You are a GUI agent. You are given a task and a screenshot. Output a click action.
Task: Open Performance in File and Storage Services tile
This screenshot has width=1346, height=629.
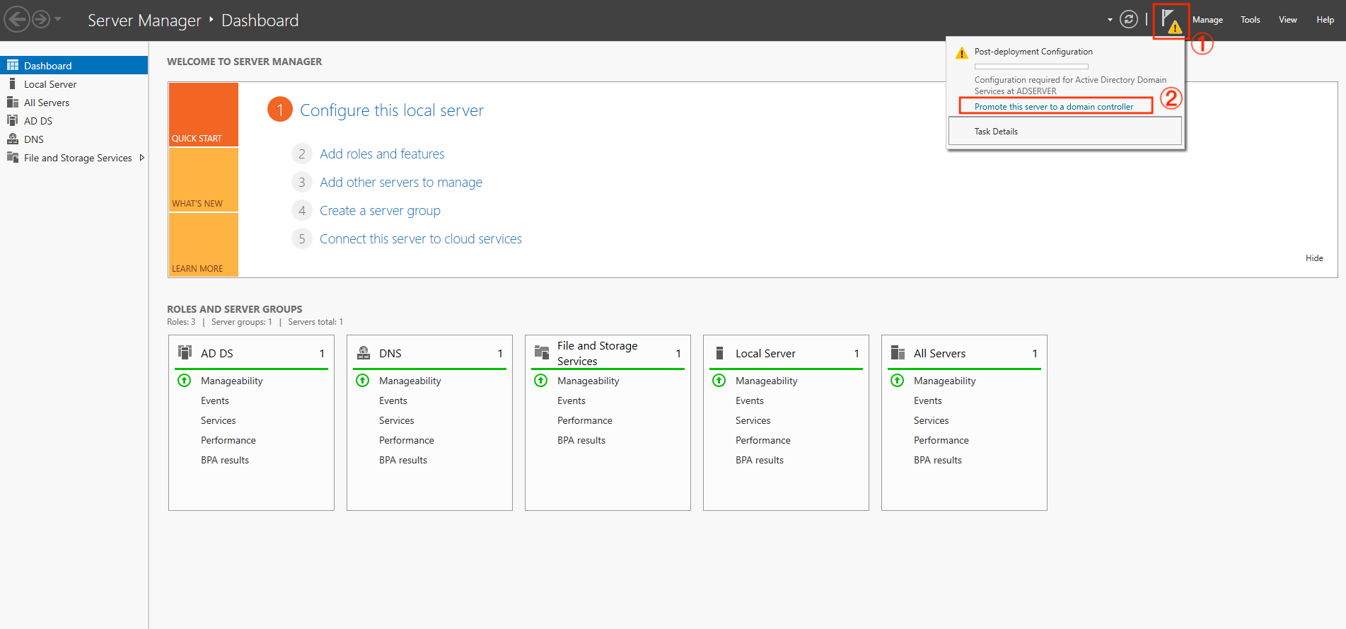[585, 420]
